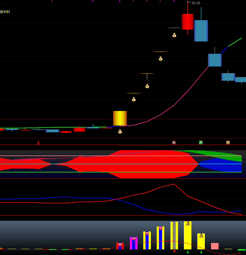Click the pink bar in the bottom panel

[x=215, y=246]
